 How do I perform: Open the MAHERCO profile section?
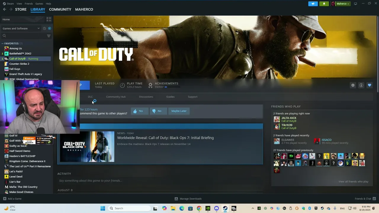click(84, 9)
